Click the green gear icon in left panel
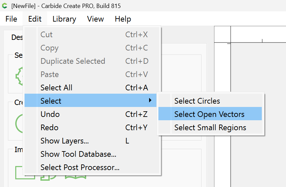This screenshot has width=286, height=187. point(19,76)
